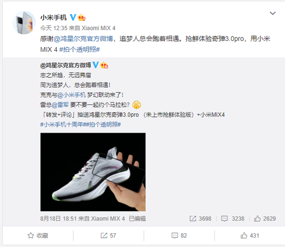Open the #拍个透明照# hashtag in the main post
Screen dimensions: 285x247
80,49
